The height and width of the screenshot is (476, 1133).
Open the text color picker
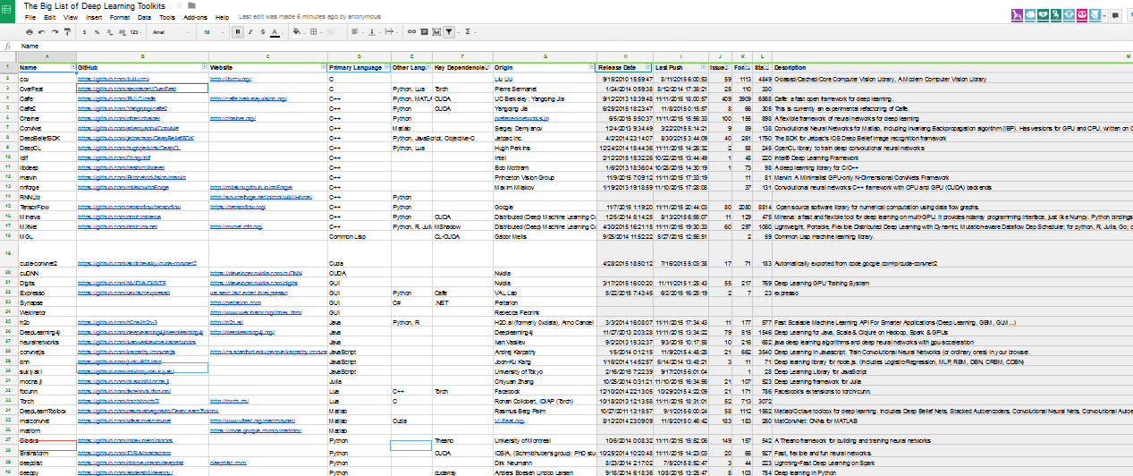275,32
